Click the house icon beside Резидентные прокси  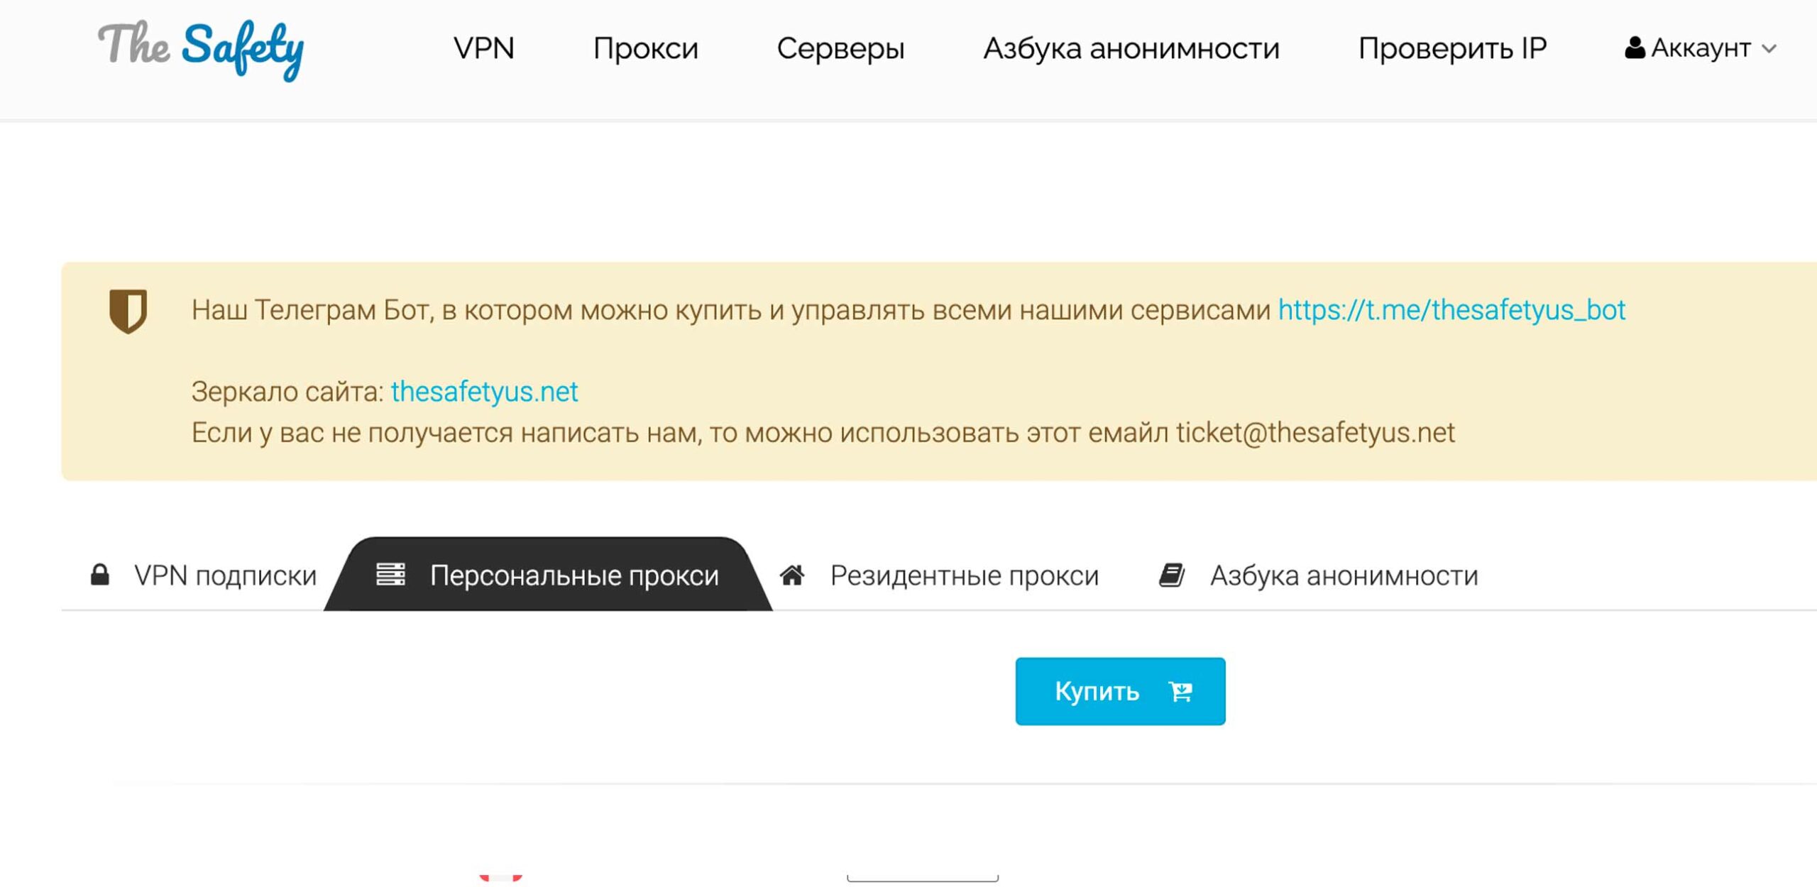pyautogui.click(x=792, y=575)
